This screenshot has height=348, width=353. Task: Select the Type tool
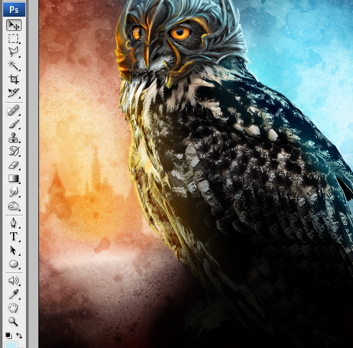coord(14,237)
